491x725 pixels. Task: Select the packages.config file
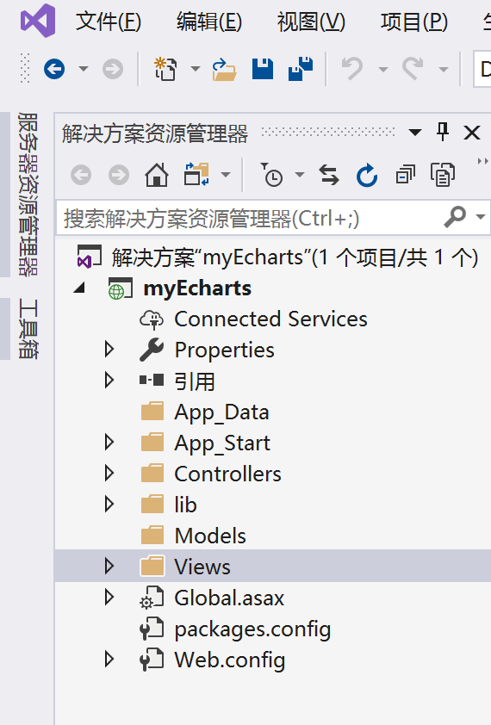pyautogui.click(x=252, y=629)
